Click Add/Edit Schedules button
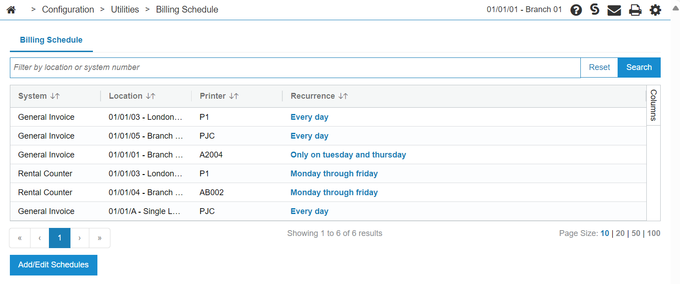 click(x=53, y=265)
